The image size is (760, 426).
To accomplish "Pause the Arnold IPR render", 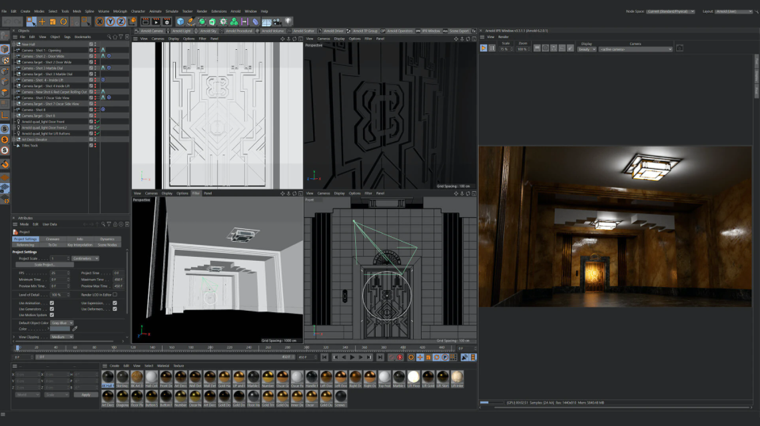I will tap(492, 49).
